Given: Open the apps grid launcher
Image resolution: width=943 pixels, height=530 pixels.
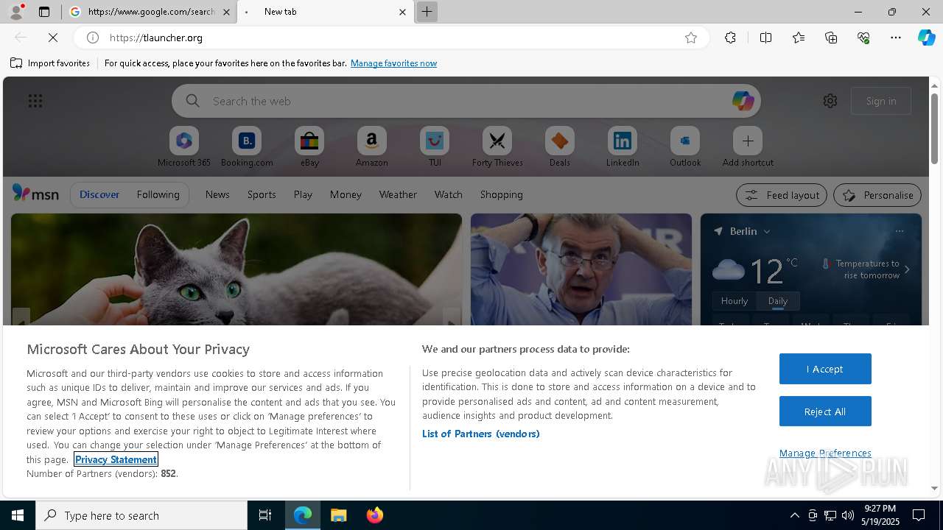Looking at the screenshot, I should tap(35, 101).
